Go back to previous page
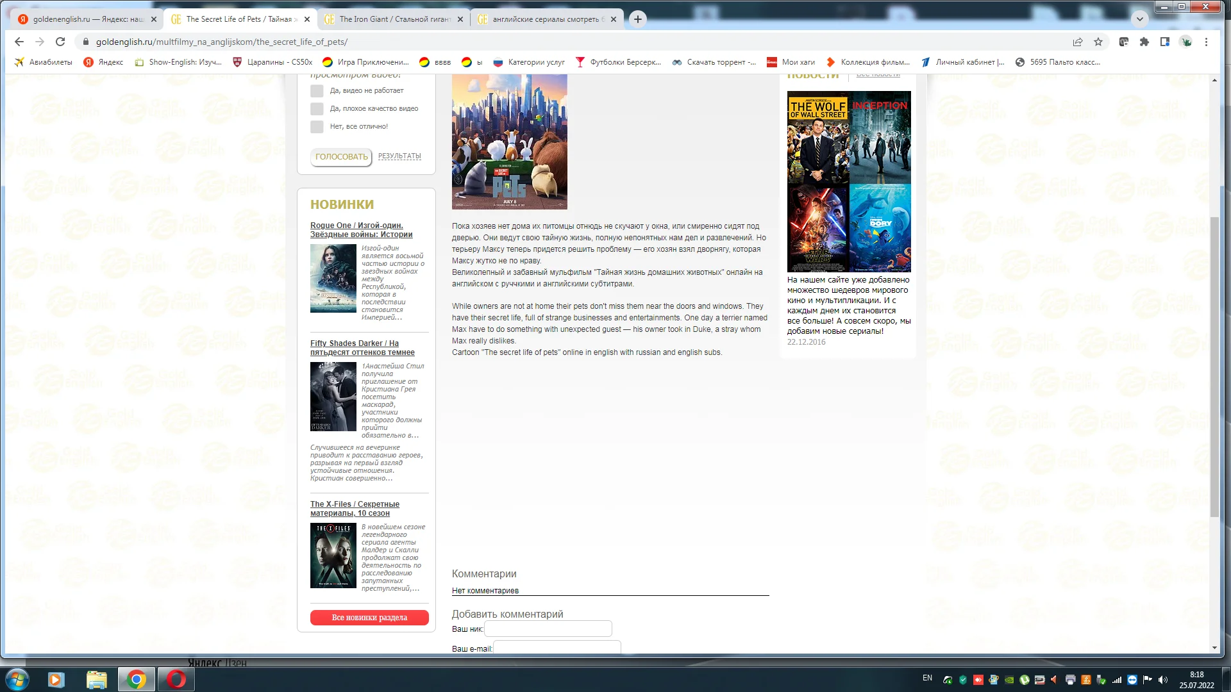 coord(19,42)
